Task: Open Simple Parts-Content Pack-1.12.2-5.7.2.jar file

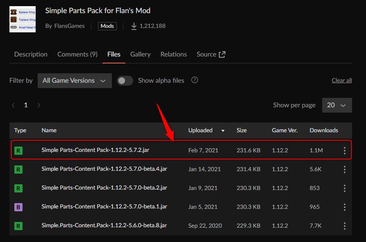Action: point(95,150)
